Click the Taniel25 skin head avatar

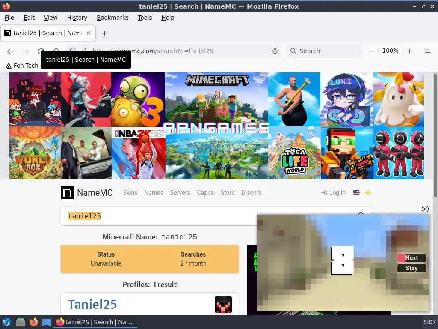click(223, 305)
